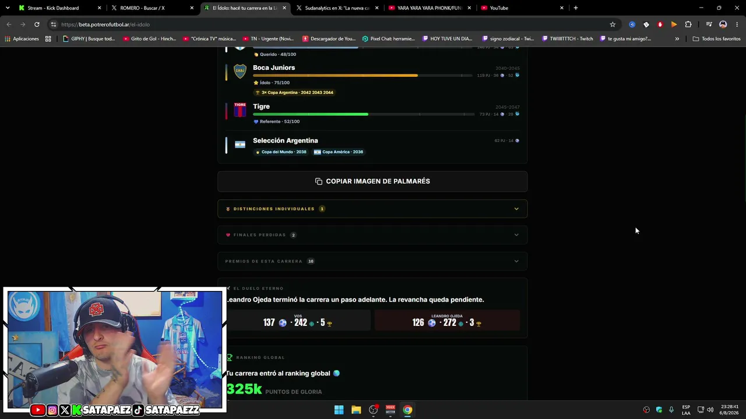Open the volume control in system tray
This screenshot has width=746, height=419.
(710, 410)
